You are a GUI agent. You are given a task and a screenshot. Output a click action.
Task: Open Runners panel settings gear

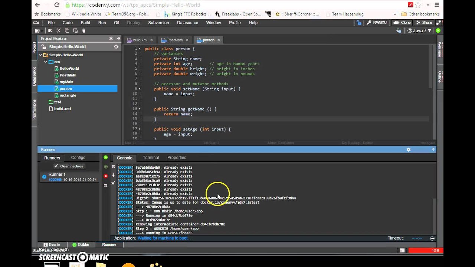click(x=408, y=149)
